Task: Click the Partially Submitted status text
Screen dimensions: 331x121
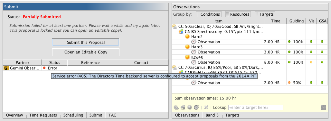Action: click(x=42, y=17)
